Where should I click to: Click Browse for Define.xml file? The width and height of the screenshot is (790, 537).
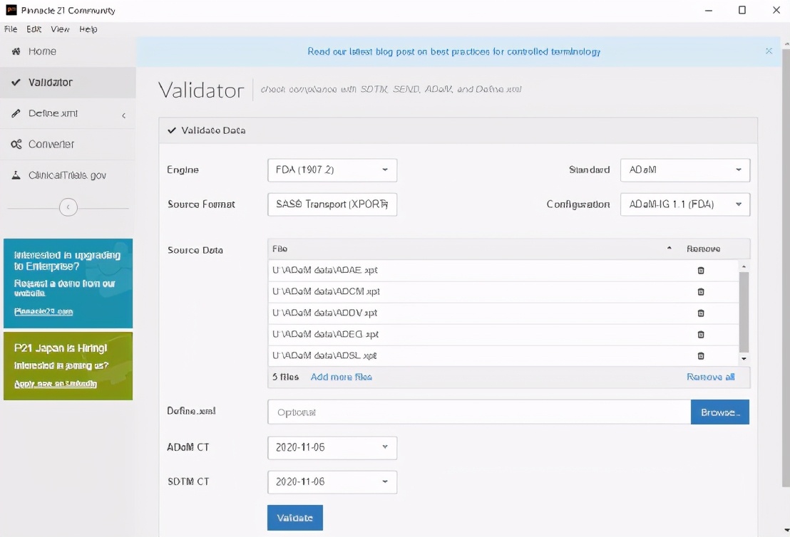point(720,412)
